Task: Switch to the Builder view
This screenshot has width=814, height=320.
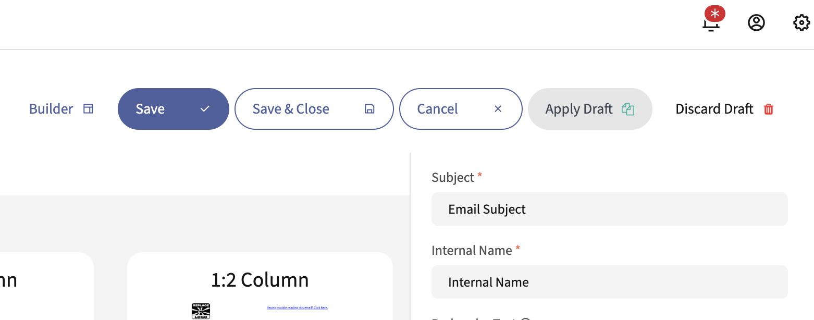Action: (x=51, y=109)
